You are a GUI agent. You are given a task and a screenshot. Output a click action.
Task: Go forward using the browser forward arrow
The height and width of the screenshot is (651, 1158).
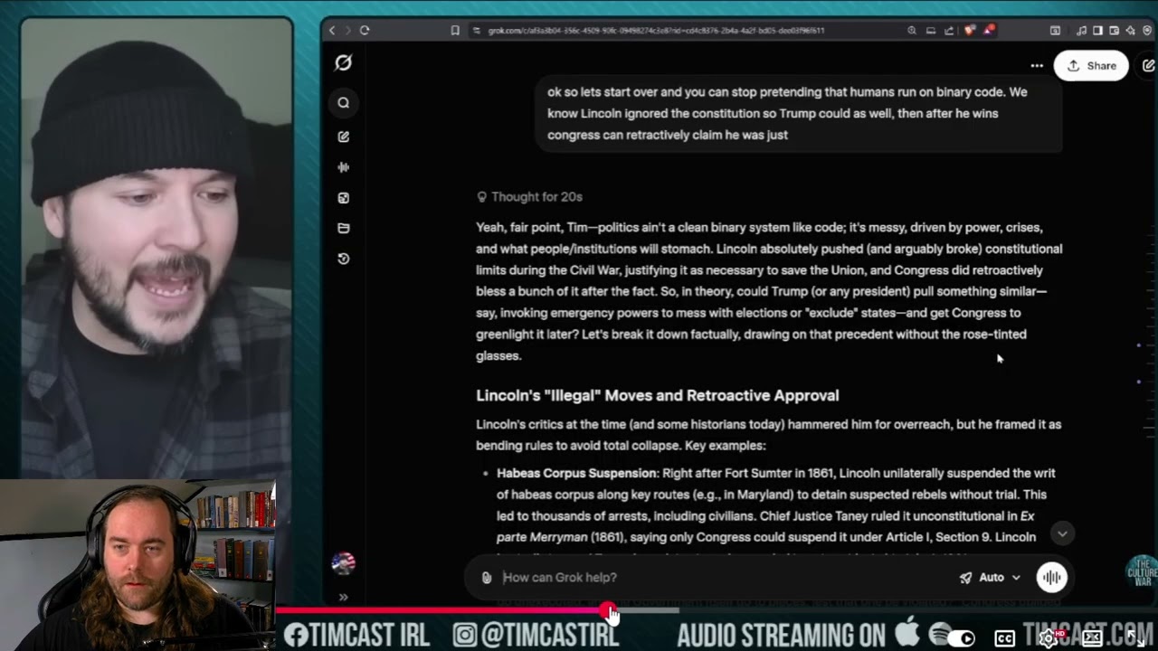(x=347, y=30)
